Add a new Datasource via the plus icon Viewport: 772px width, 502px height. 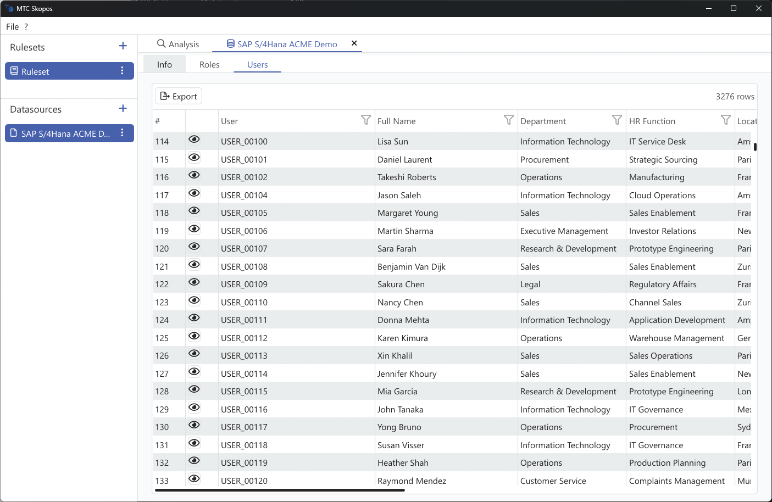tap(123, 109)
